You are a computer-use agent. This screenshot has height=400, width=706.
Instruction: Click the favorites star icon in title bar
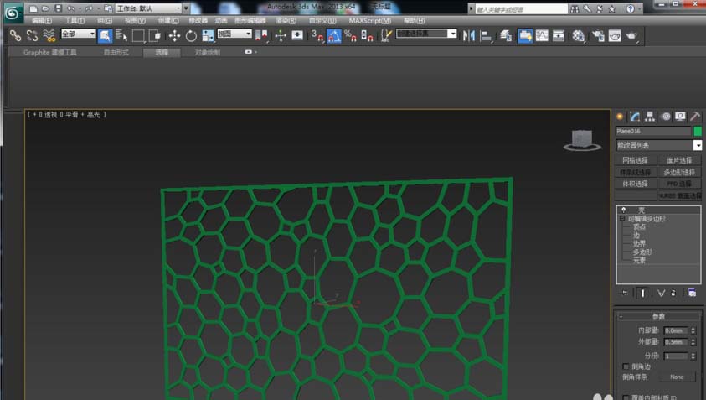[x=612, y=8]
